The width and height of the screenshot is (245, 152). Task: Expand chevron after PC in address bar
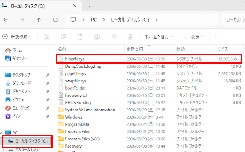pos(104,20)
